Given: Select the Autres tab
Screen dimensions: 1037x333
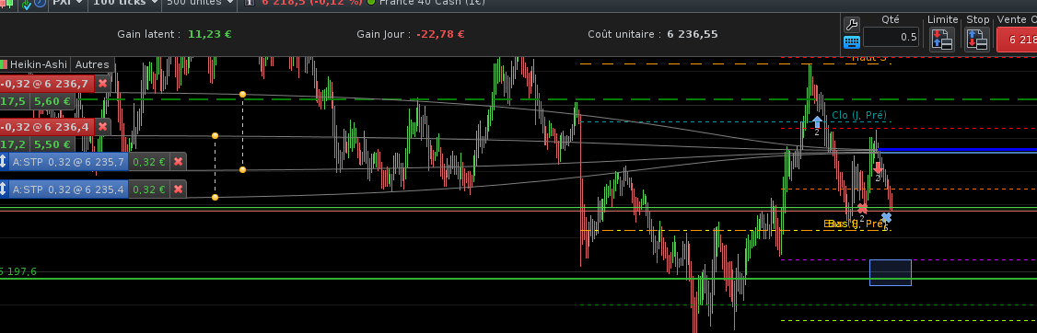Looking at the screenshot, I should click(92, 64).
